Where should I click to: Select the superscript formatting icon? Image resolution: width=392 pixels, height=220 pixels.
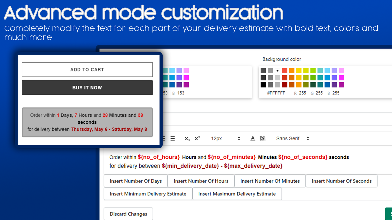(197, 138)
